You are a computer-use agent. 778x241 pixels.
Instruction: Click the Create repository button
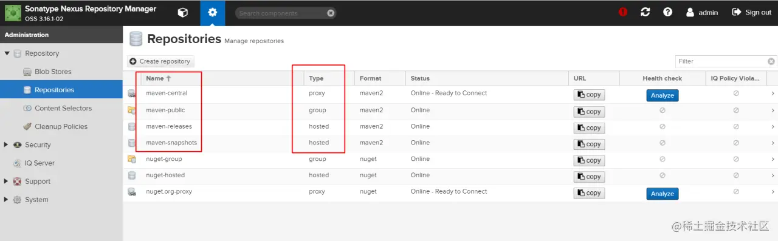coord(160,61)
